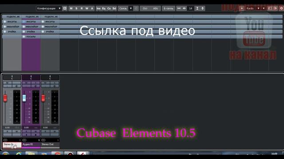
Task: Enable record arm on Аудио 01
Action: [35, 135]
